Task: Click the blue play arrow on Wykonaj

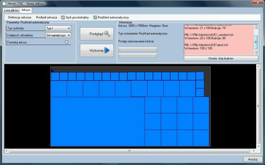Action: 107,51
